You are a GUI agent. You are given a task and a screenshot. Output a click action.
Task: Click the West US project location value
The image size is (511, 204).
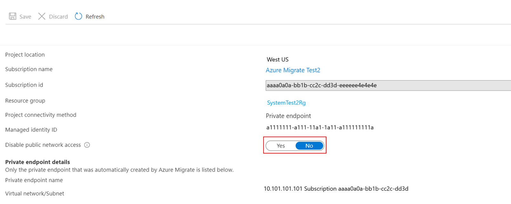pyautogui.click(x=278, y=60)
